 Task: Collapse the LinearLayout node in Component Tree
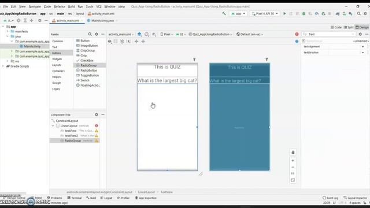(x=53, y=126)
